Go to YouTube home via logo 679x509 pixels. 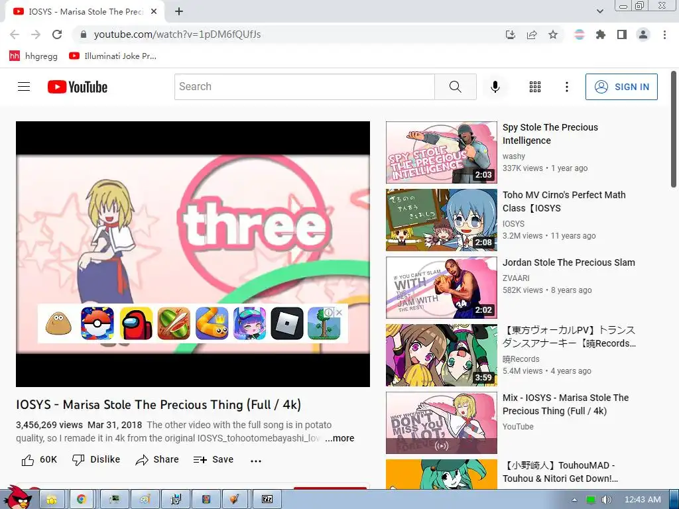coord(77,87)
